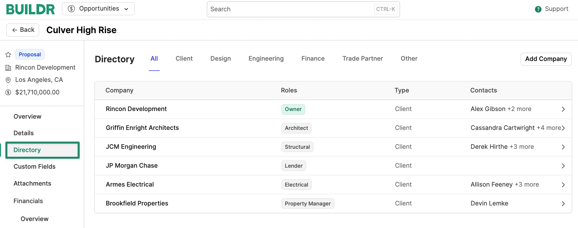This screenshot has width=578, height=228.
Task: Select the All directory tab
Action: pyautogui.click(x=154, y=59)
